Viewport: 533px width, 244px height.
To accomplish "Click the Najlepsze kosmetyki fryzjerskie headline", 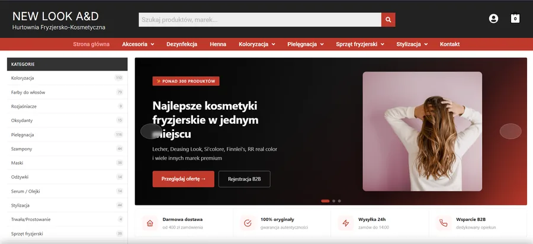I will click(x=206, y=120).
